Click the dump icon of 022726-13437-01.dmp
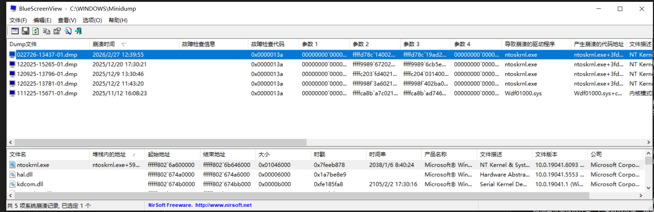The height and width of the screenshot is (212, 654). click(x=13, y=55)
